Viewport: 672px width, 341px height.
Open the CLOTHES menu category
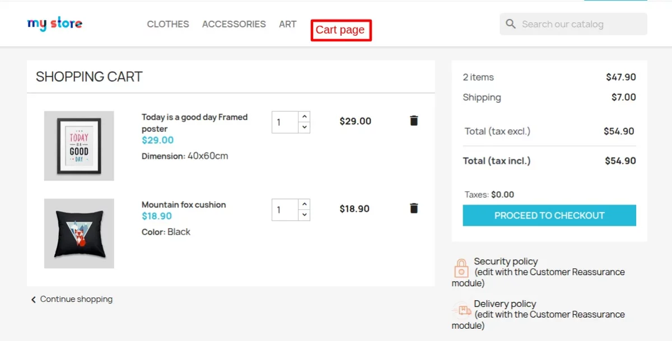[x=167, y=24]
